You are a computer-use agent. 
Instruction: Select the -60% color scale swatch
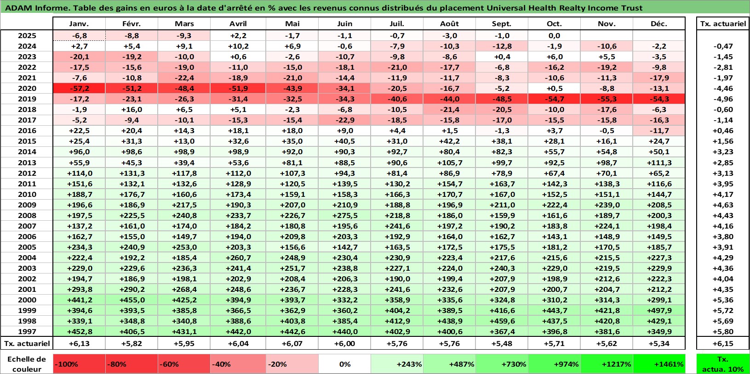point(184,364)
